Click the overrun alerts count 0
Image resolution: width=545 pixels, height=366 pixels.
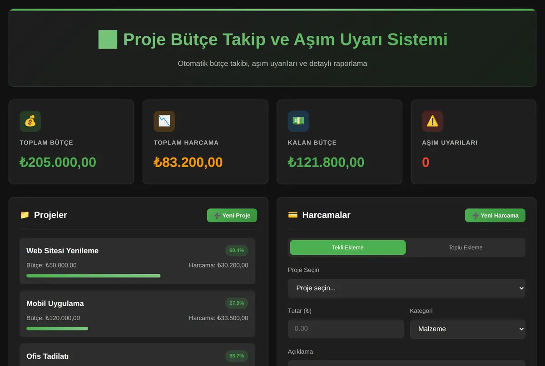(426, 162)
